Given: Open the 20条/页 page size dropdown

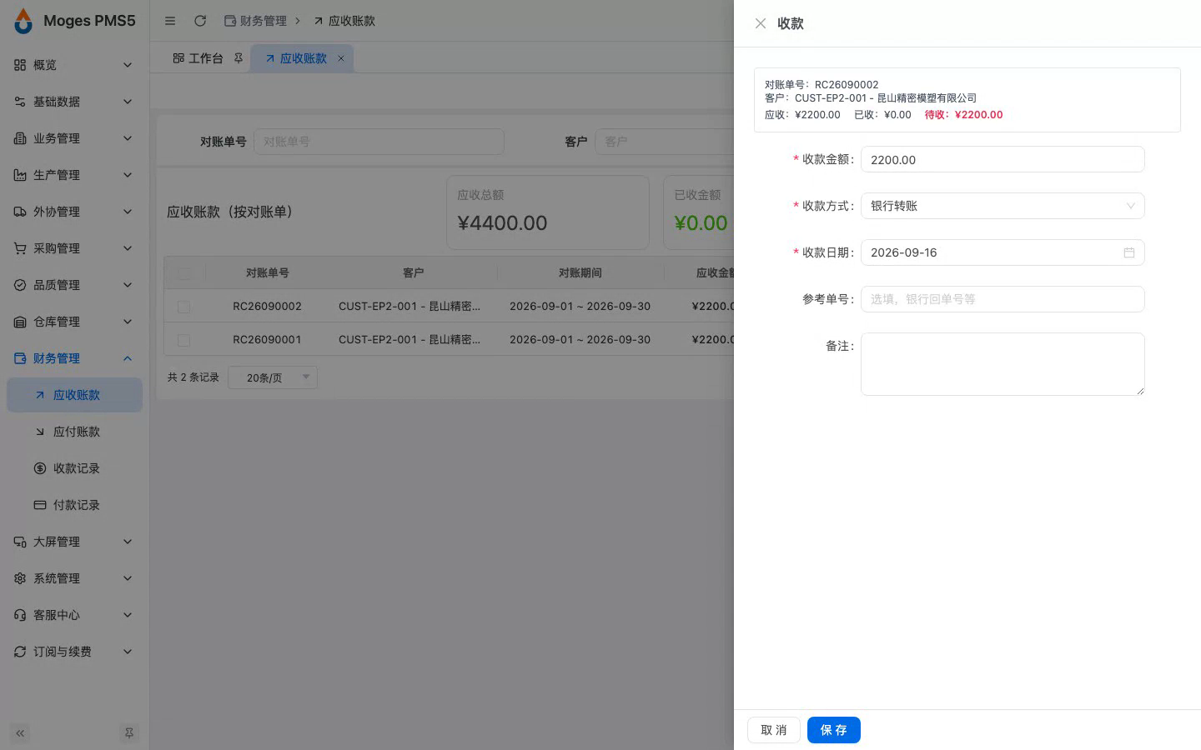Looking at the screenshot, I should pos(274,377).
